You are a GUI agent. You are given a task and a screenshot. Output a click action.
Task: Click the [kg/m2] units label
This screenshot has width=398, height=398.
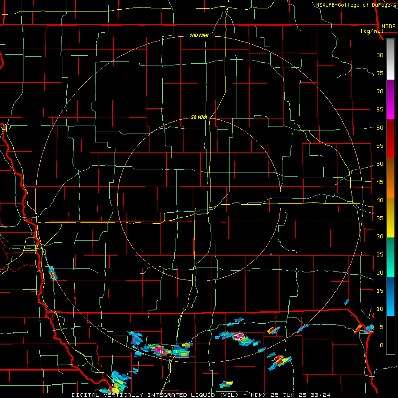click(x=372, y=31)
